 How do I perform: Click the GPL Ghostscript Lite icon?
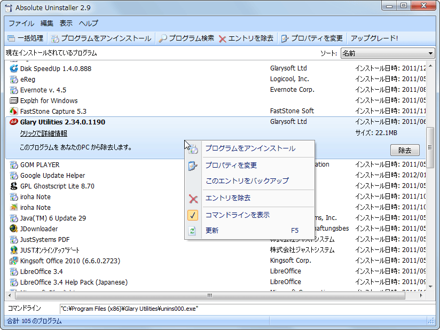pos(13,186)
